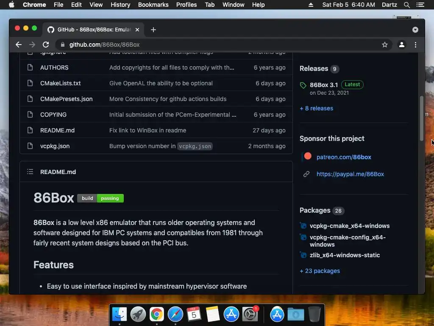Click the file icon beside README.md row

click(30, 130)
